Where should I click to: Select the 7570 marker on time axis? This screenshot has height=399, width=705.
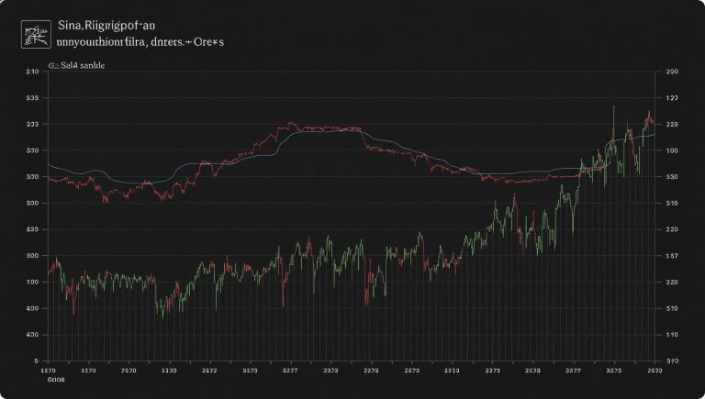[x=129, y=371]
